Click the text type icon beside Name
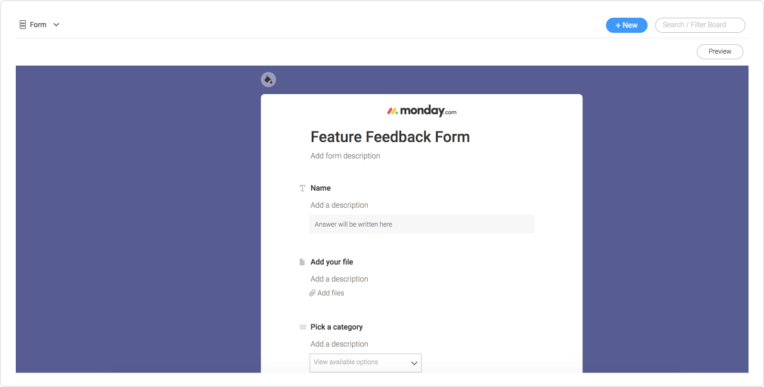Screen dimensions: 764x387 [302, 188]
